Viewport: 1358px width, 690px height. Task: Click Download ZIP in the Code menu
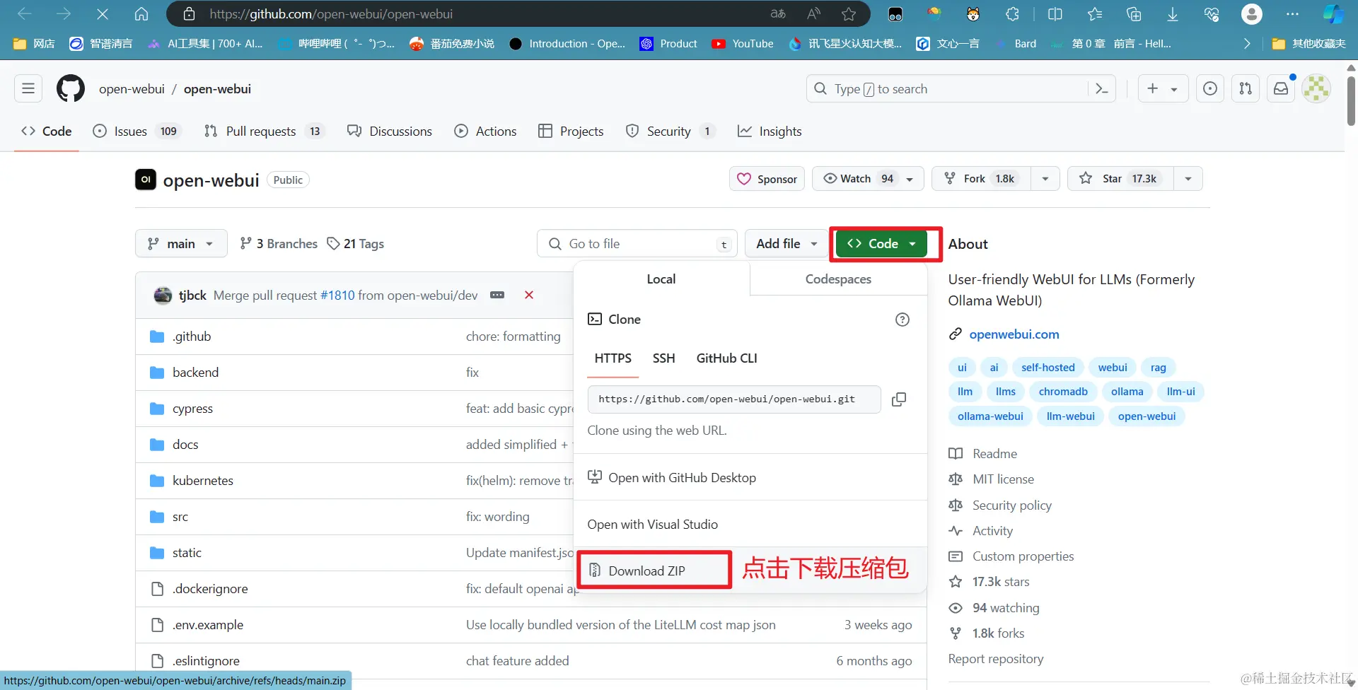point(646,571)
